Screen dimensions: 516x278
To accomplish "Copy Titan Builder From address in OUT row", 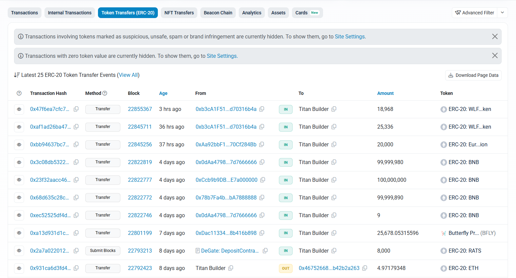I will coord(231,268).
